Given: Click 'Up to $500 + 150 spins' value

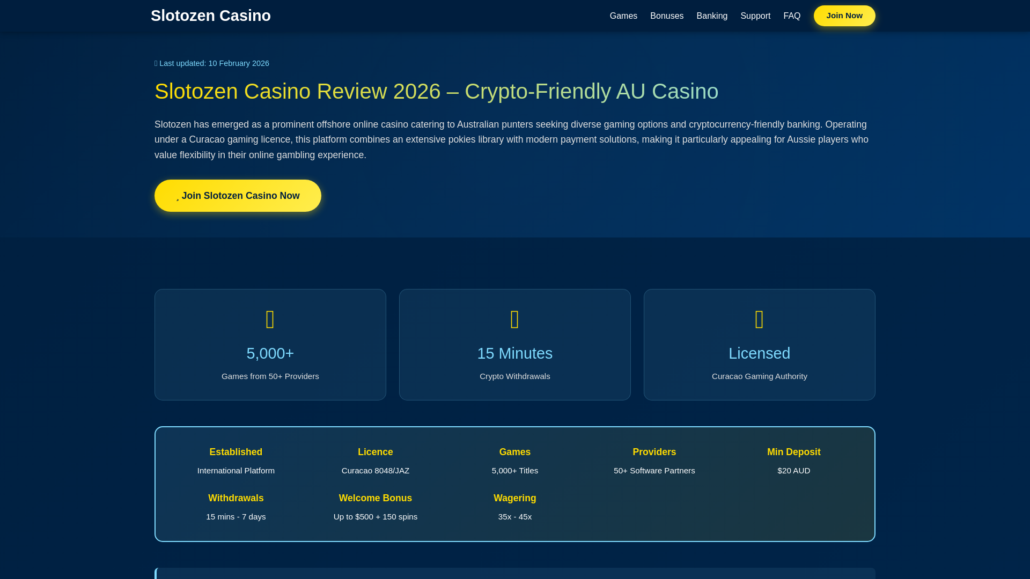Looking at the screenshot, I should coord(376,517).
